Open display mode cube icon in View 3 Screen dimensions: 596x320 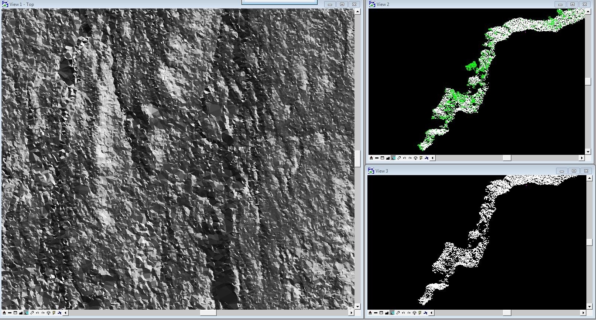tap(414, 313)
